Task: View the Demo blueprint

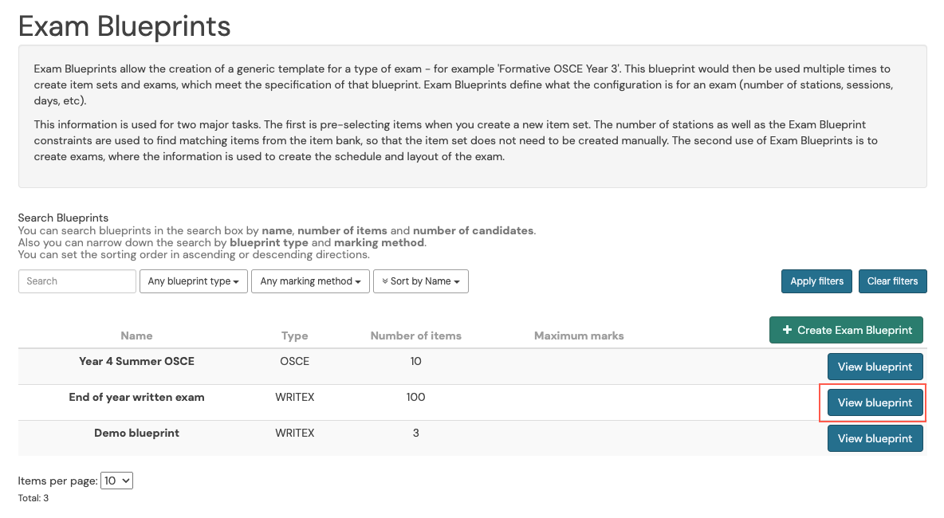Action: click(875, 438)
